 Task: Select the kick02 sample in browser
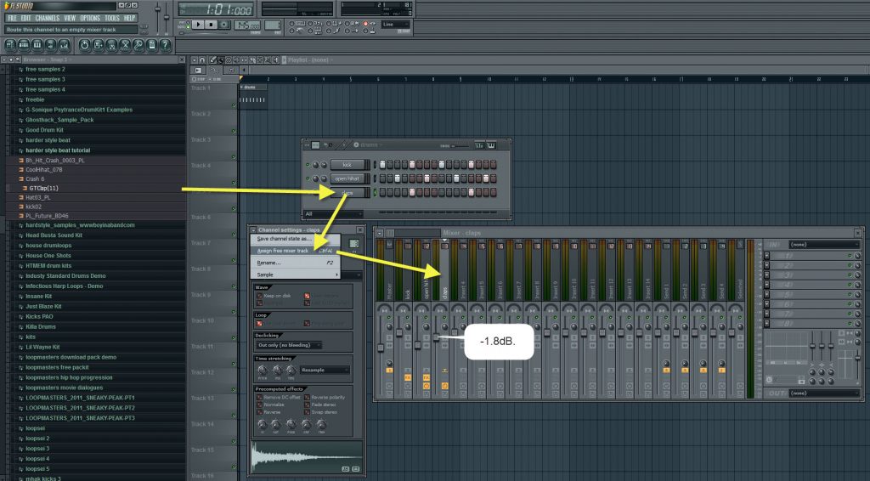[x=33, y=207]
